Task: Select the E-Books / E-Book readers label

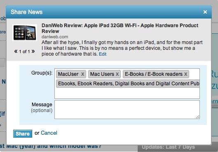Action: [154, 74]
